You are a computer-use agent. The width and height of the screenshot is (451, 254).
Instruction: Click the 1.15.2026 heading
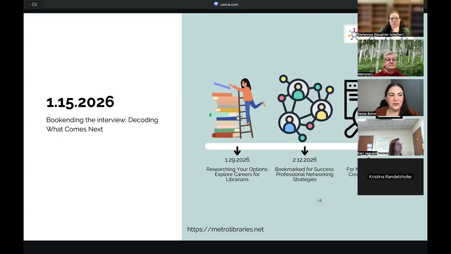coord(80,102)
